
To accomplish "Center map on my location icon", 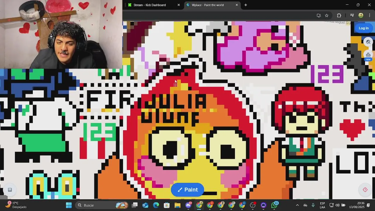I will pyautogui.click(x=365, y=190).
